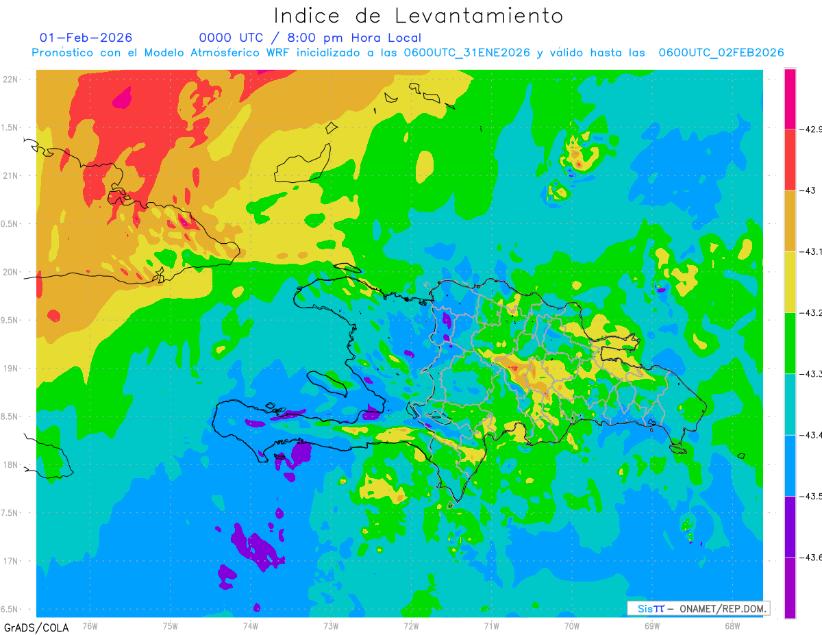Click the legend value "-42.9"
Viewport: 822px width, 635px height.
pyautogui.click(x=811, y=129)
